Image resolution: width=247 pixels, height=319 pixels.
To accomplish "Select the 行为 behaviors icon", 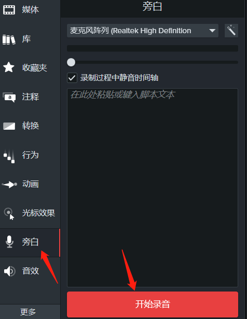I will click(x=9, y=156).
